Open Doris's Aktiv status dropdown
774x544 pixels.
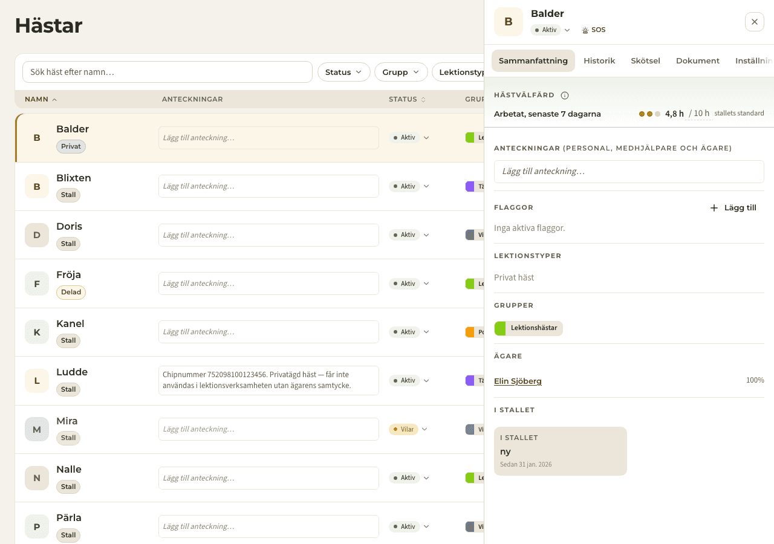(x=409, y=235)
